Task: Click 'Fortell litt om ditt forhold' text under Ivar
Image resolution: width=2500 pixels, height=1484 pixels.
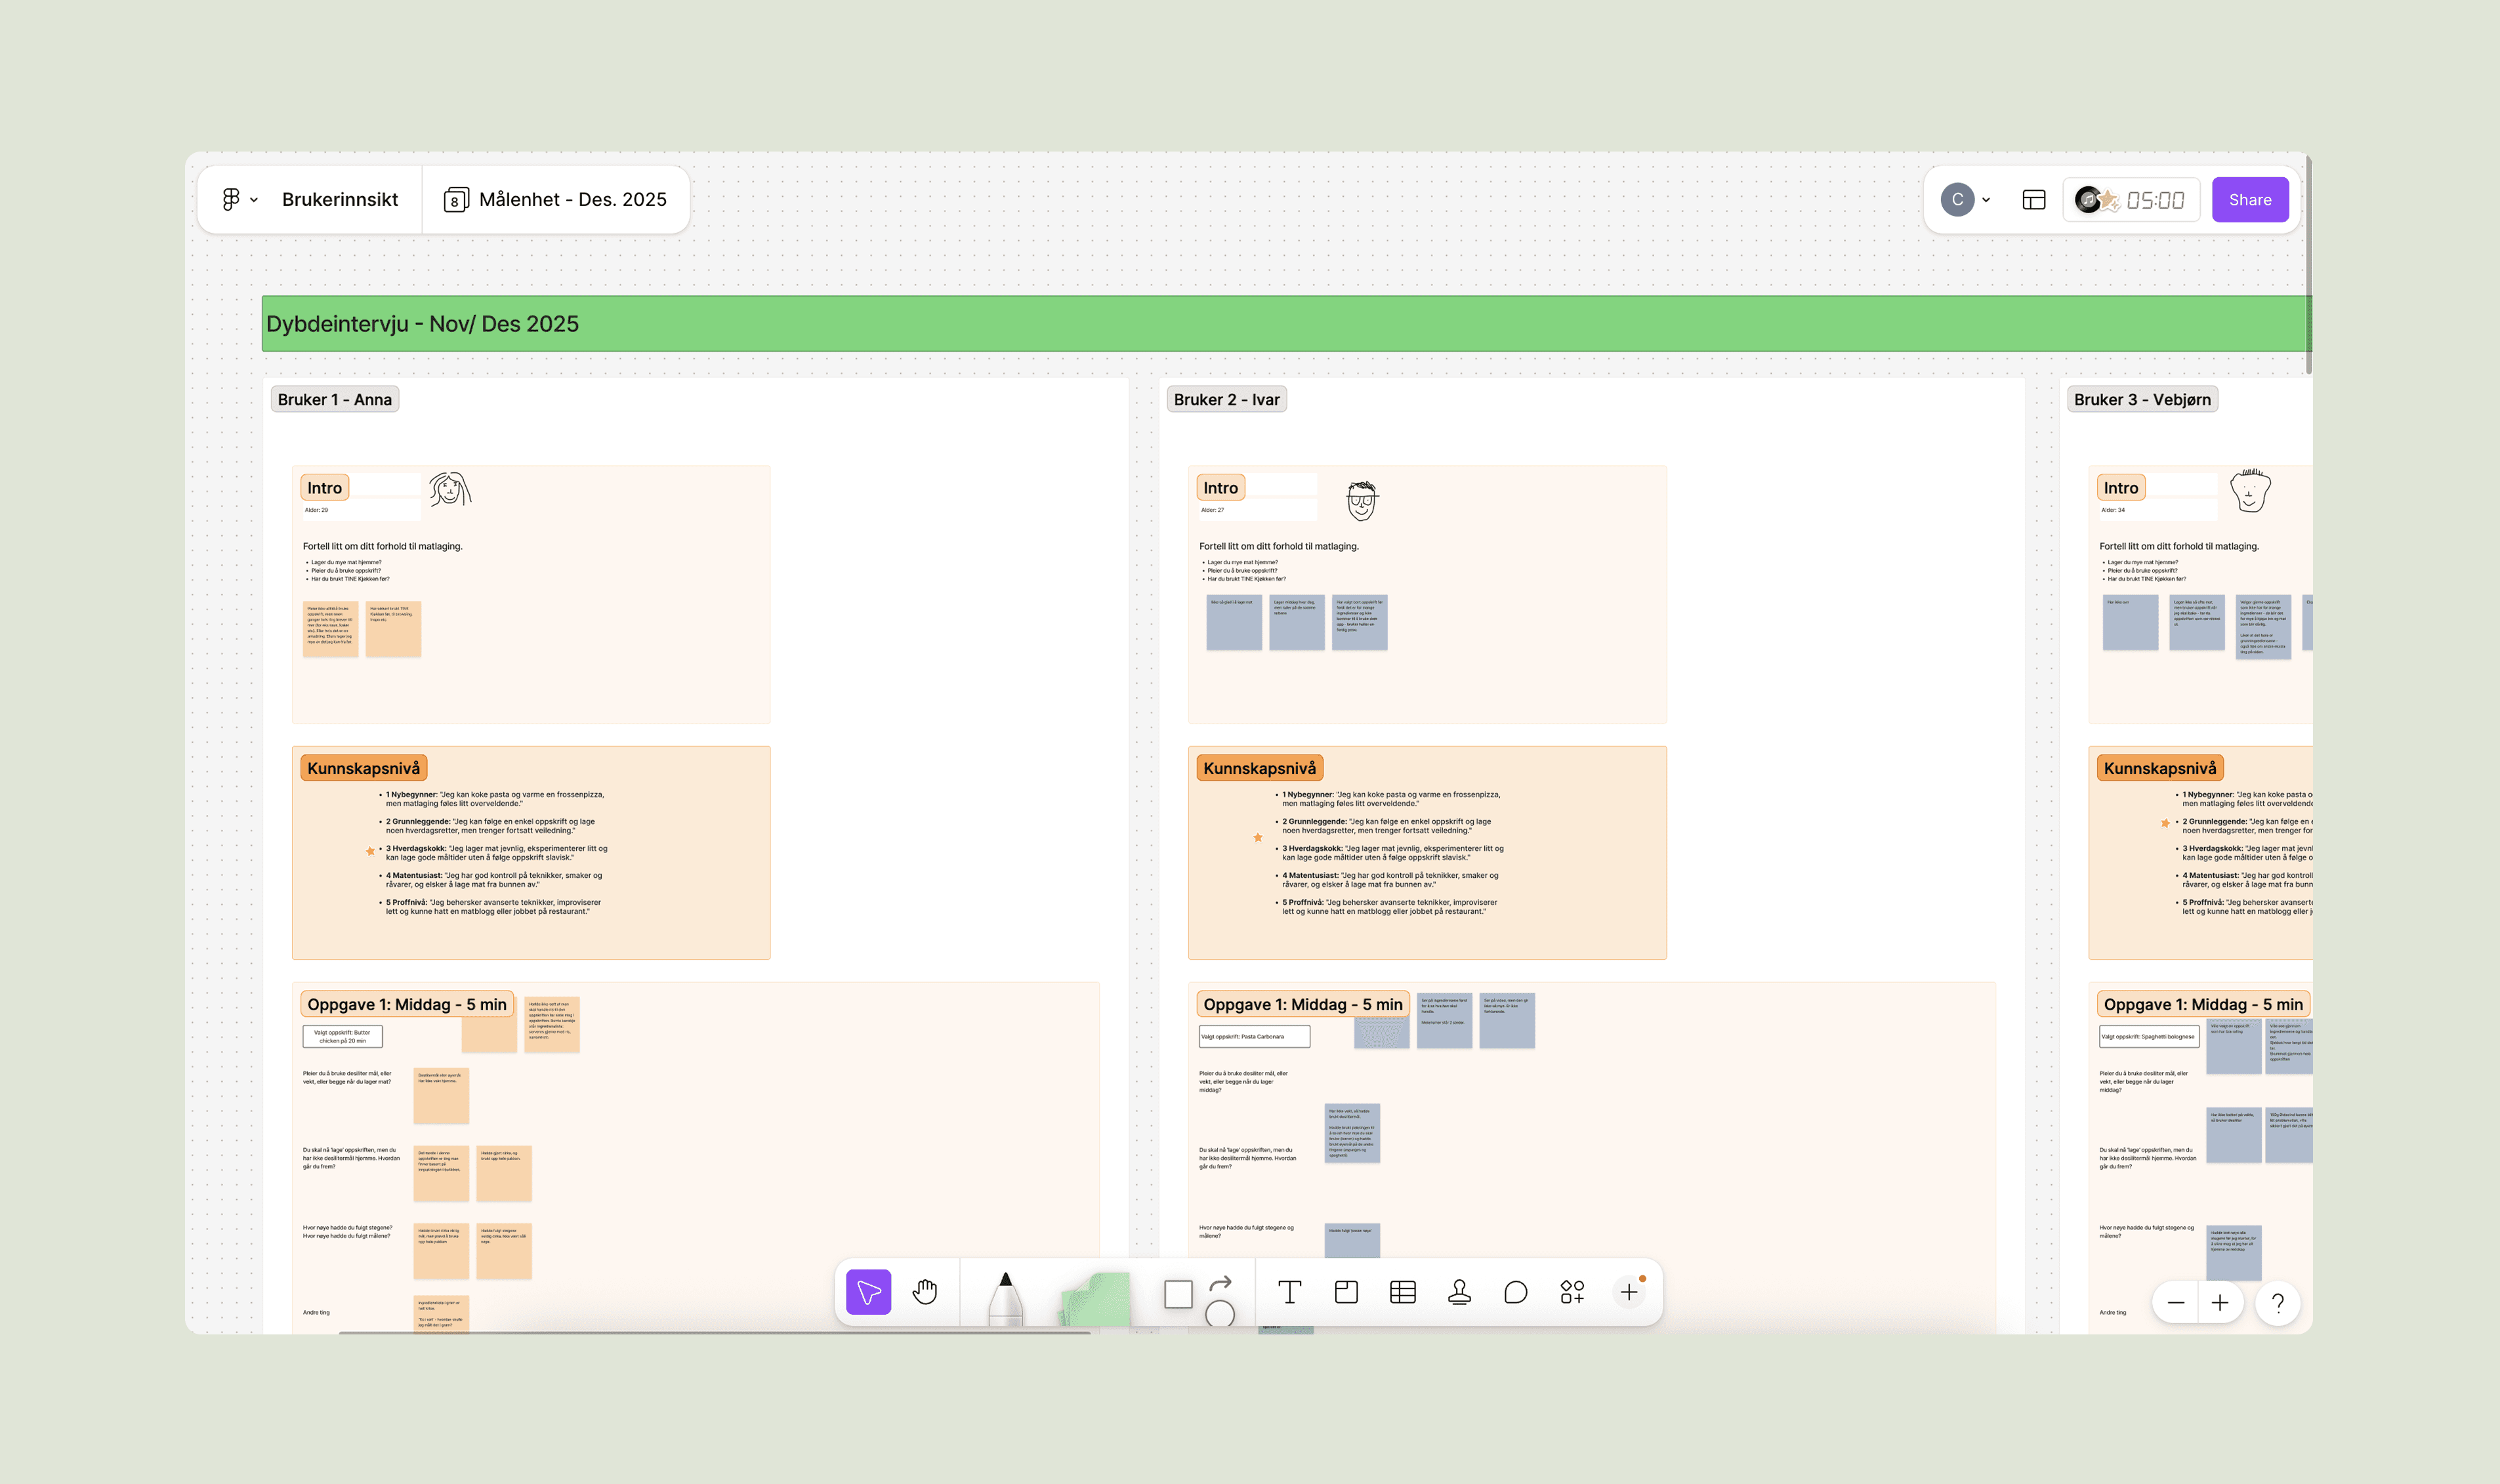Action: (x=1278, y=546)
